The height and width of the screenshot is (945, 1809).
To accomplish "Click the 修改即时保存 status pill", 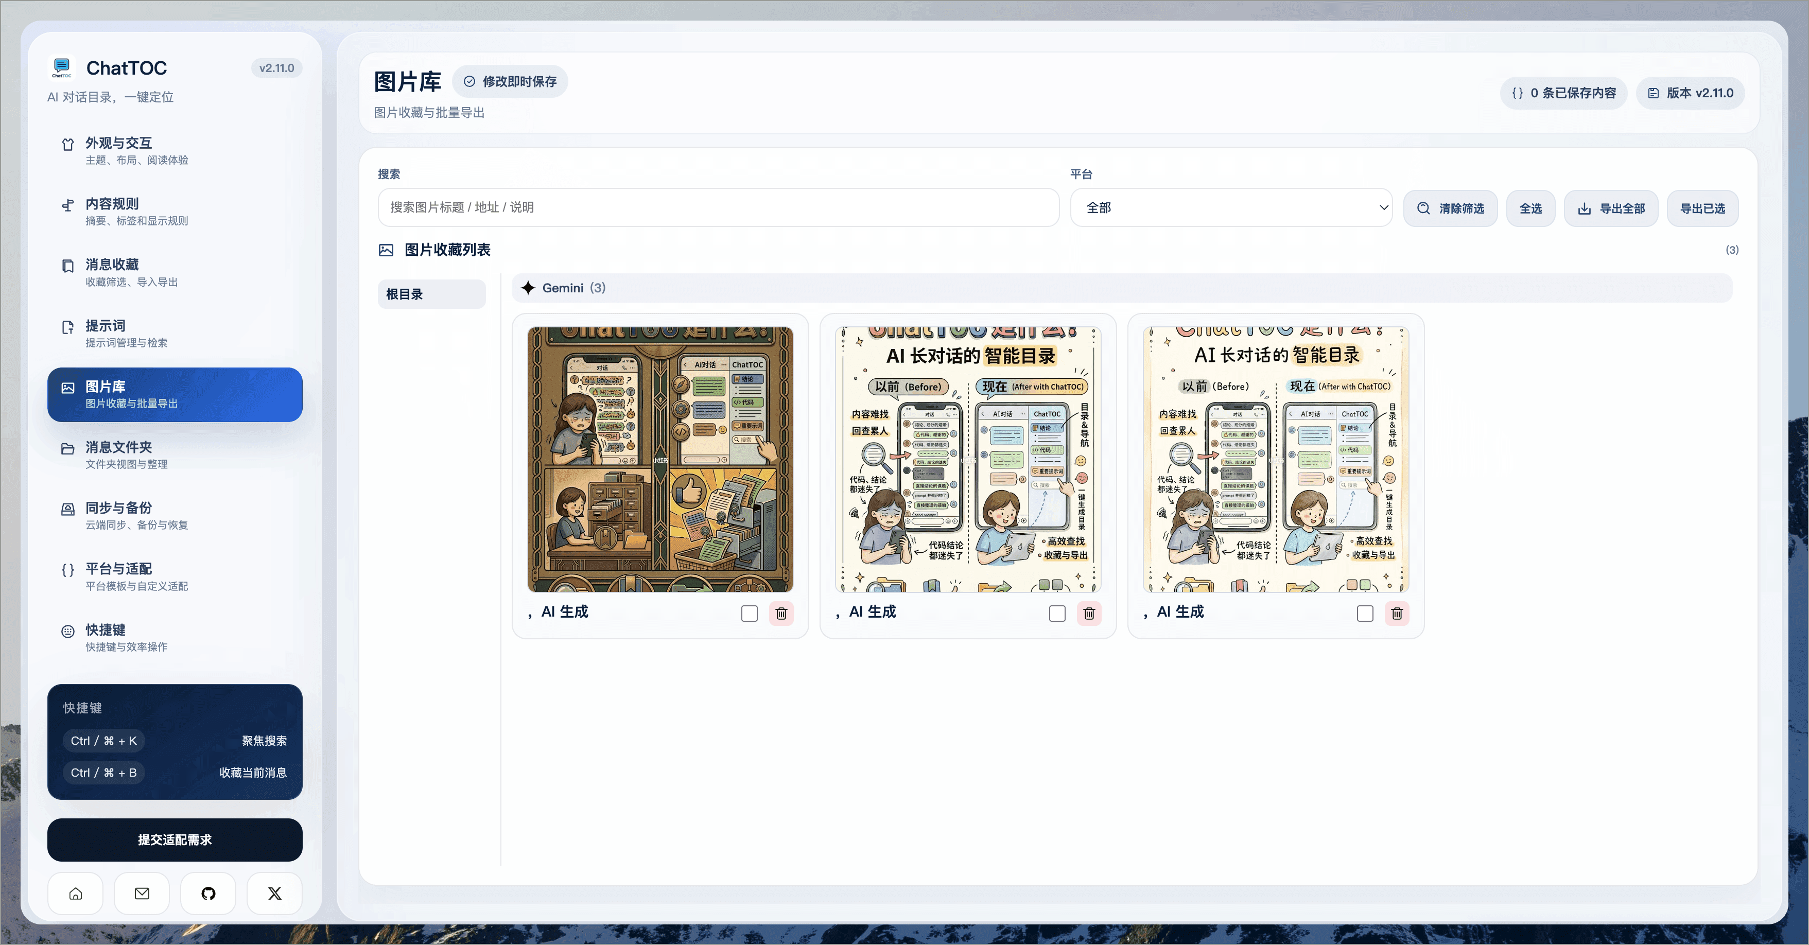I will coord(510,81).
